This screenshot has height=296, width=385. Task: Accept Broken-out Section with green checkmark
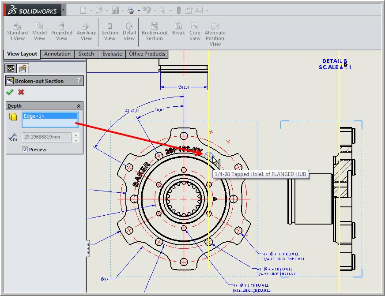(x=10, y=92)
